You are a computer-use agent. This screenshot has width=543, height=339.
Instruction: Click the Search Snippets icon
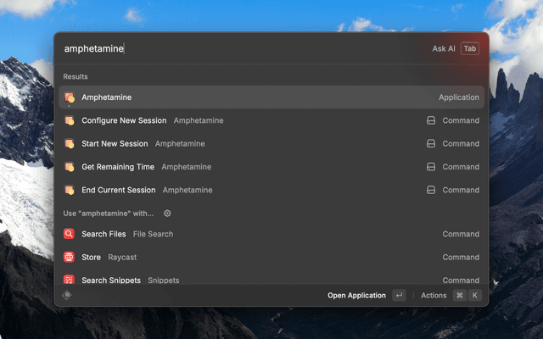pyautogui.click(x=69, y=280)
